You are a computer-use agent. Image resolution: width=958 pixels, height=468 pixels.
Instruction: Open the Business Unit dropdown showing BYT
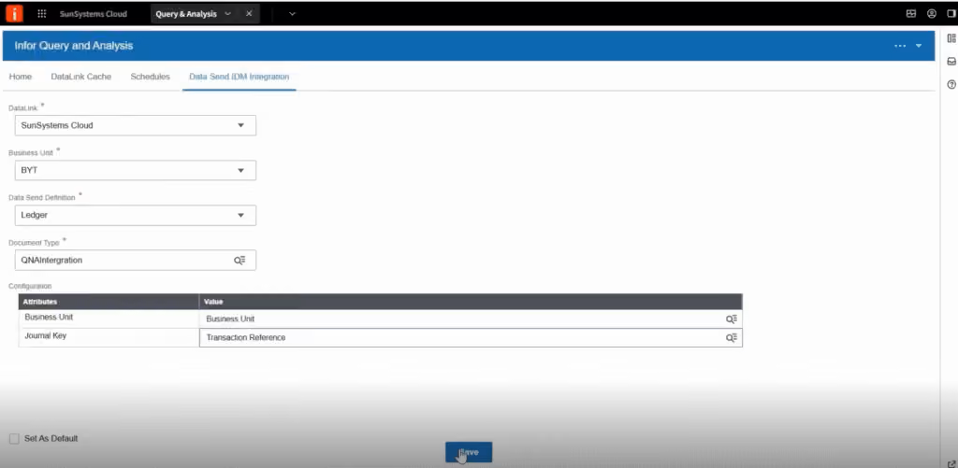tap(135, 170)
